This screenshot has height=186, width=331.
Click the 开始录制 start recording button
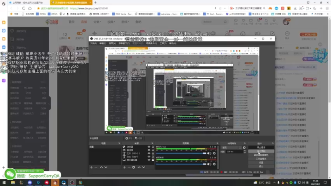(x=261, y=151)
